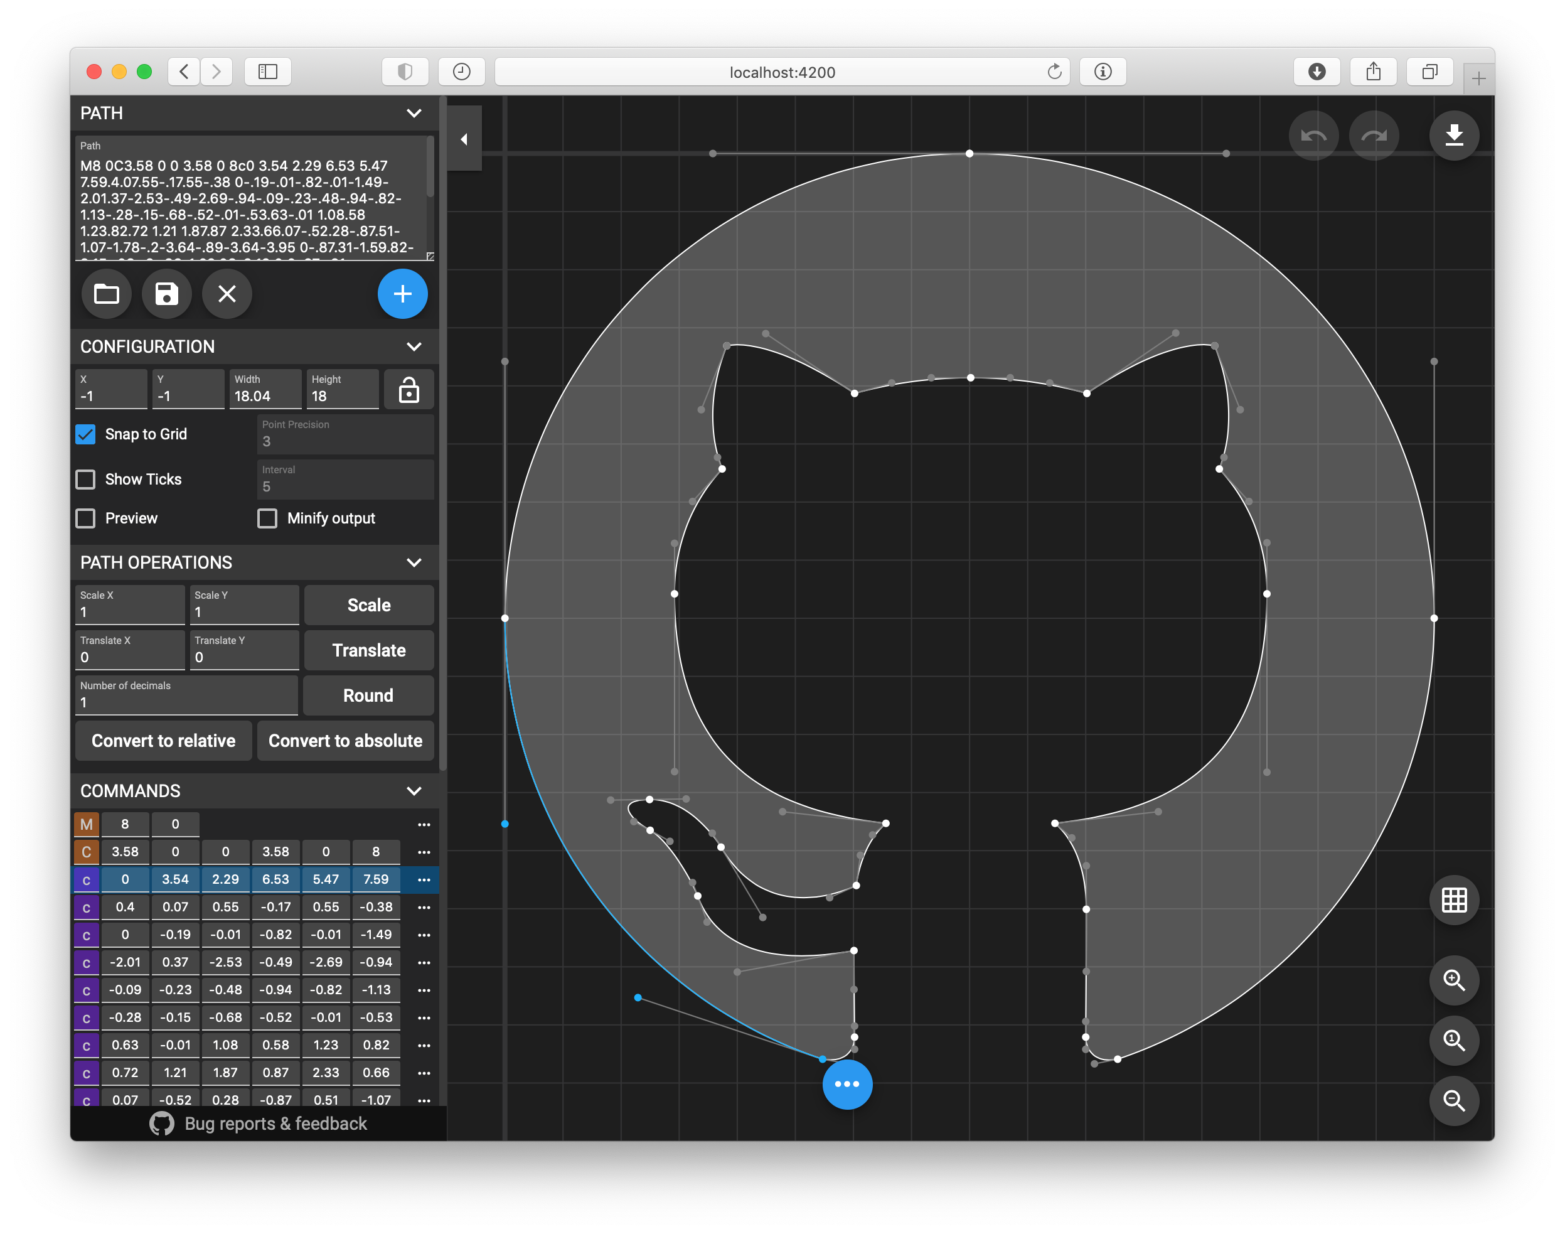This screenshot has height=1234, width=1565.
Task: Click the Scale X input field
Action: 130,612
